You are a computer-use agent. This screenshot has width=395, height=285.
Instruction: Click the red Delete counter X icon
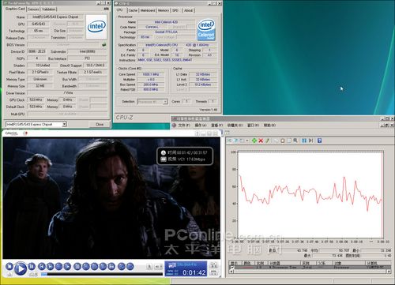tap(261, 141)
